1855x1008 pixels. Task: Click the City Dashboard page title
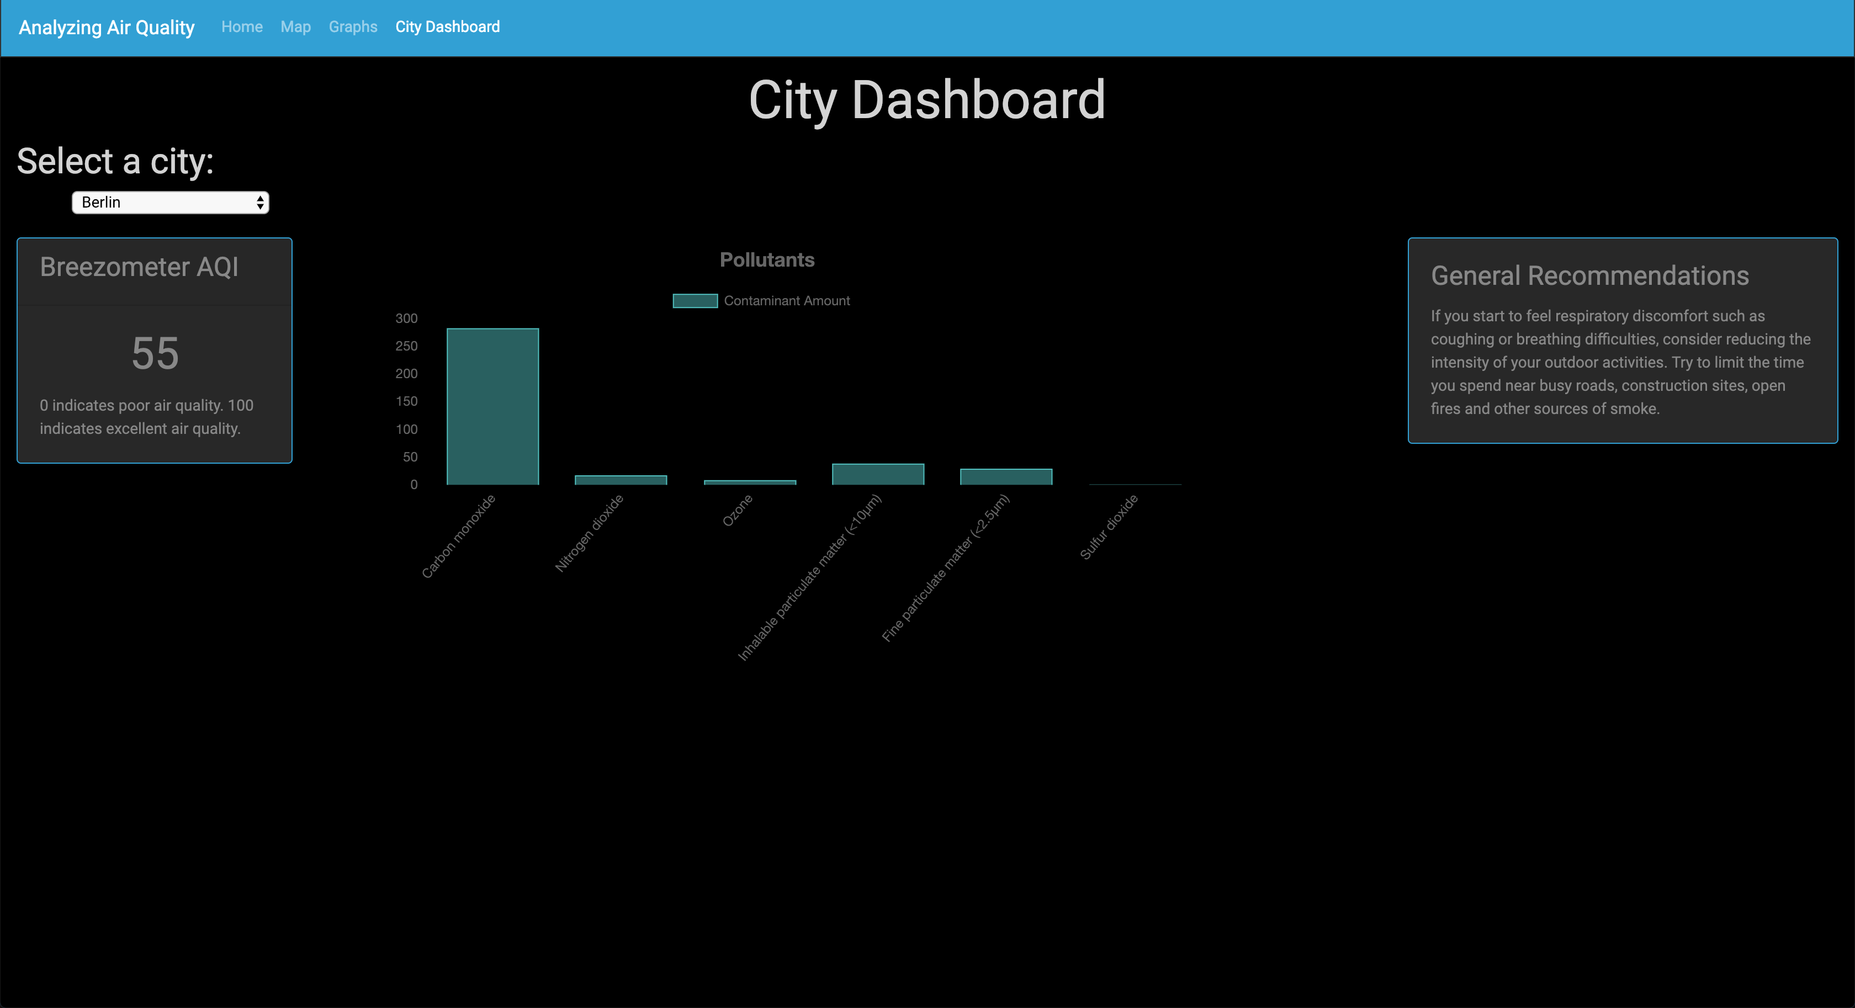click(927, 99)
